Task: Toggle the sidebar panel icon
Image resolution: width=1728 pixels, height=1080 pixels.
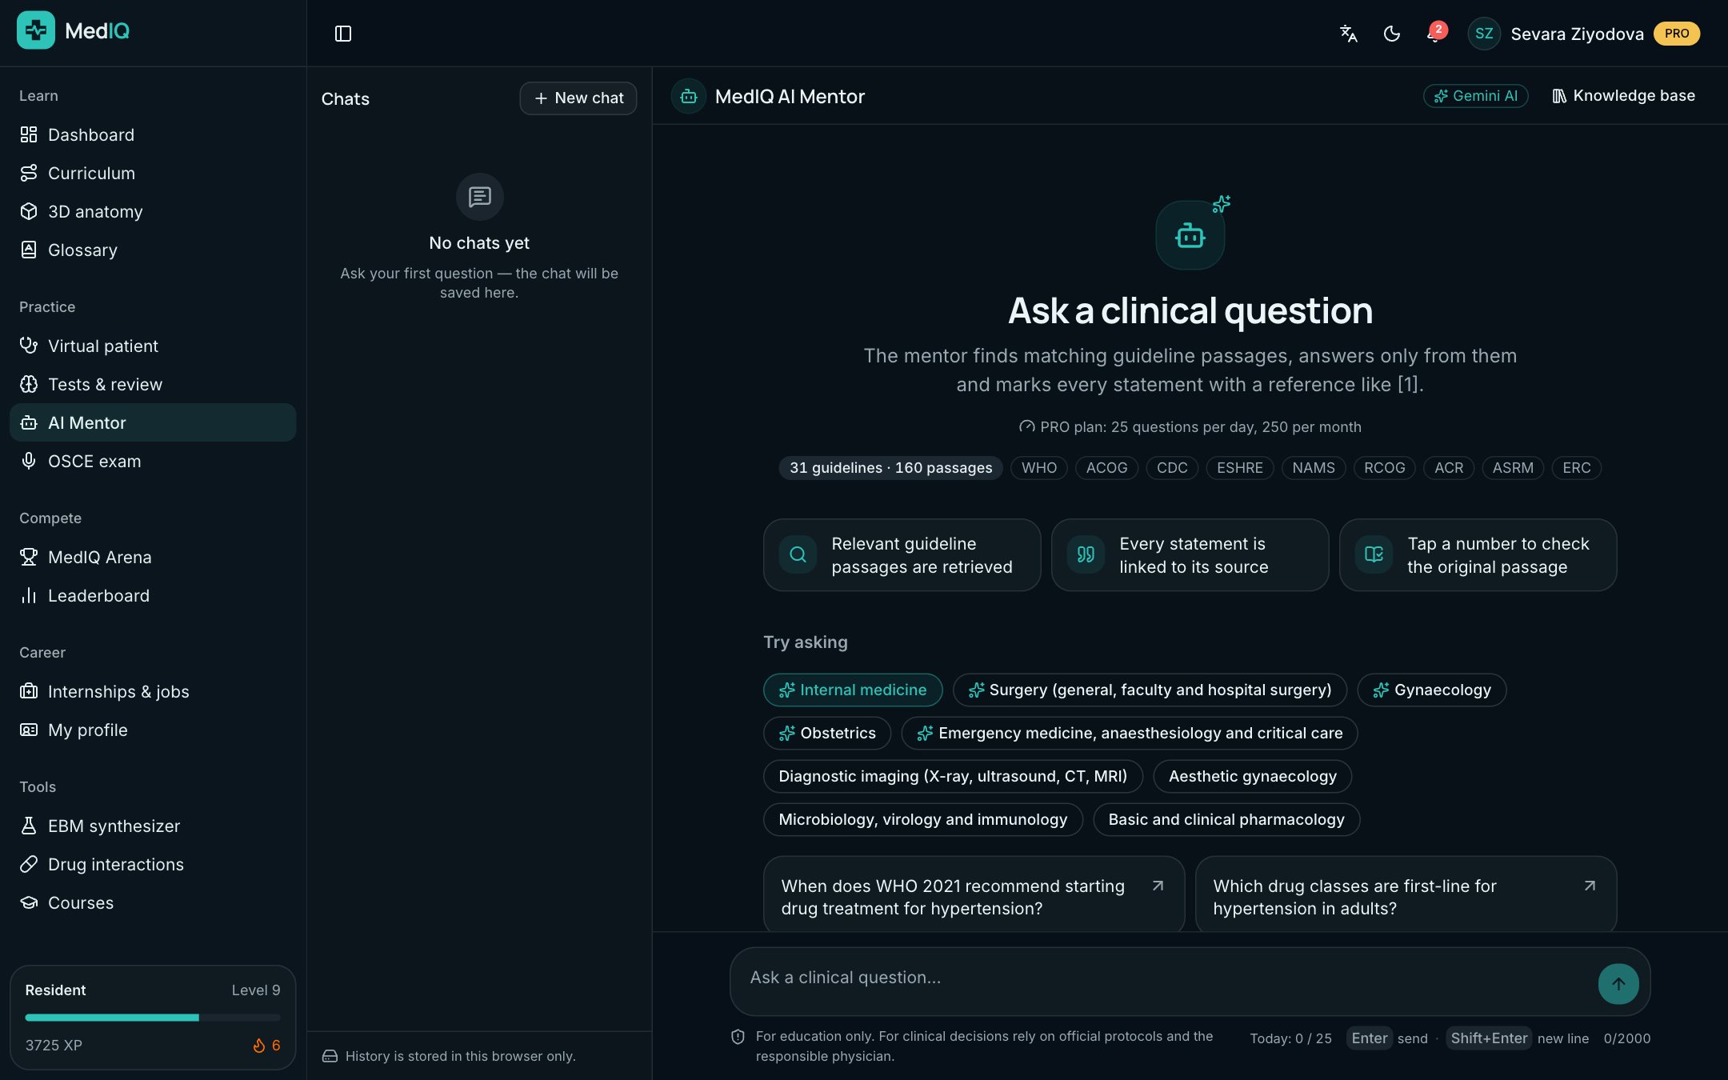Action: click(x=343, y=34)
